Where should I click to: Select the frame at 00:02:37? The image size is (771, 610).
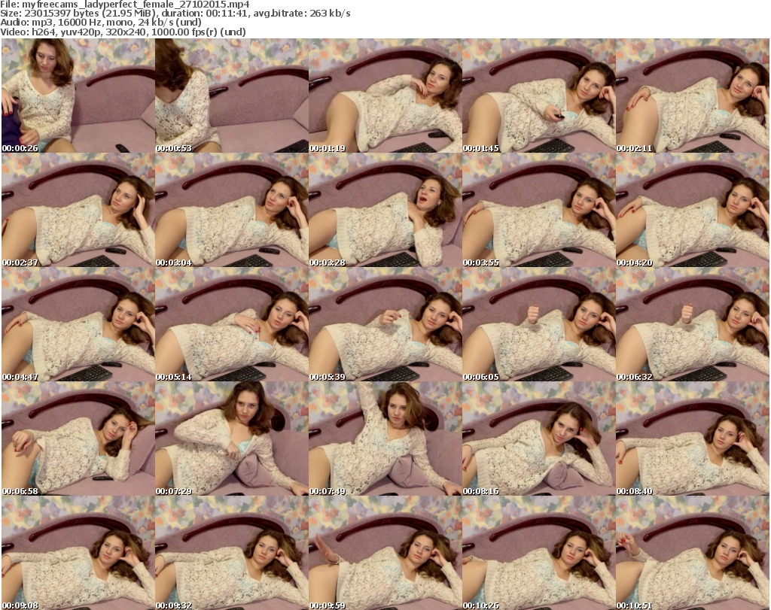point(78,210)
